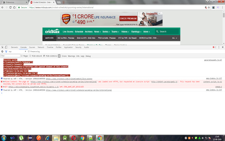Tick the Regex checkbox
The width and height of the screenshot is (225, 141).
22,56
